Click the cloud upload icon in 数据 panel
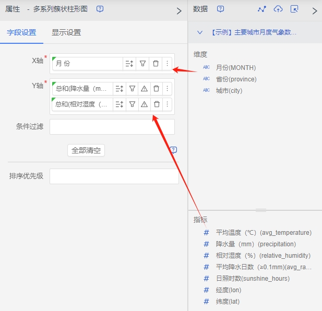Viewport: 322px width, 311px height. tap(278, 9)
